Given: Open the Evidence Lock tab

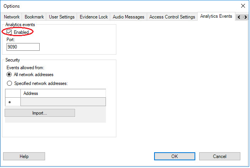Looking at the screenshot, I should coord(94,17).
